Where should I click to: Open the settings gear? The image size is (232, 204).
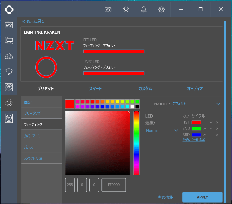161,9
